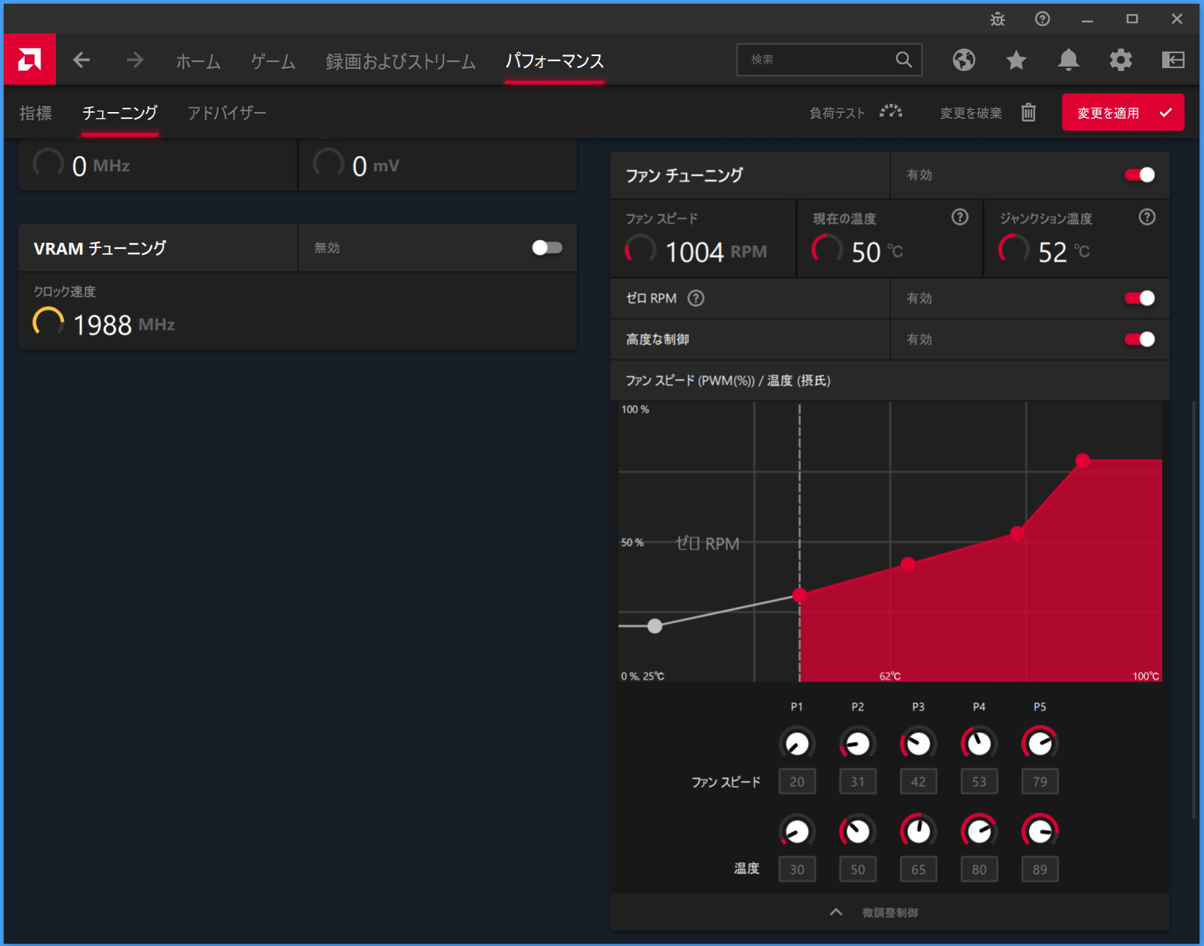Disable the ファン チューニング toggle
1204x946 pixels.
(1139, 175)
